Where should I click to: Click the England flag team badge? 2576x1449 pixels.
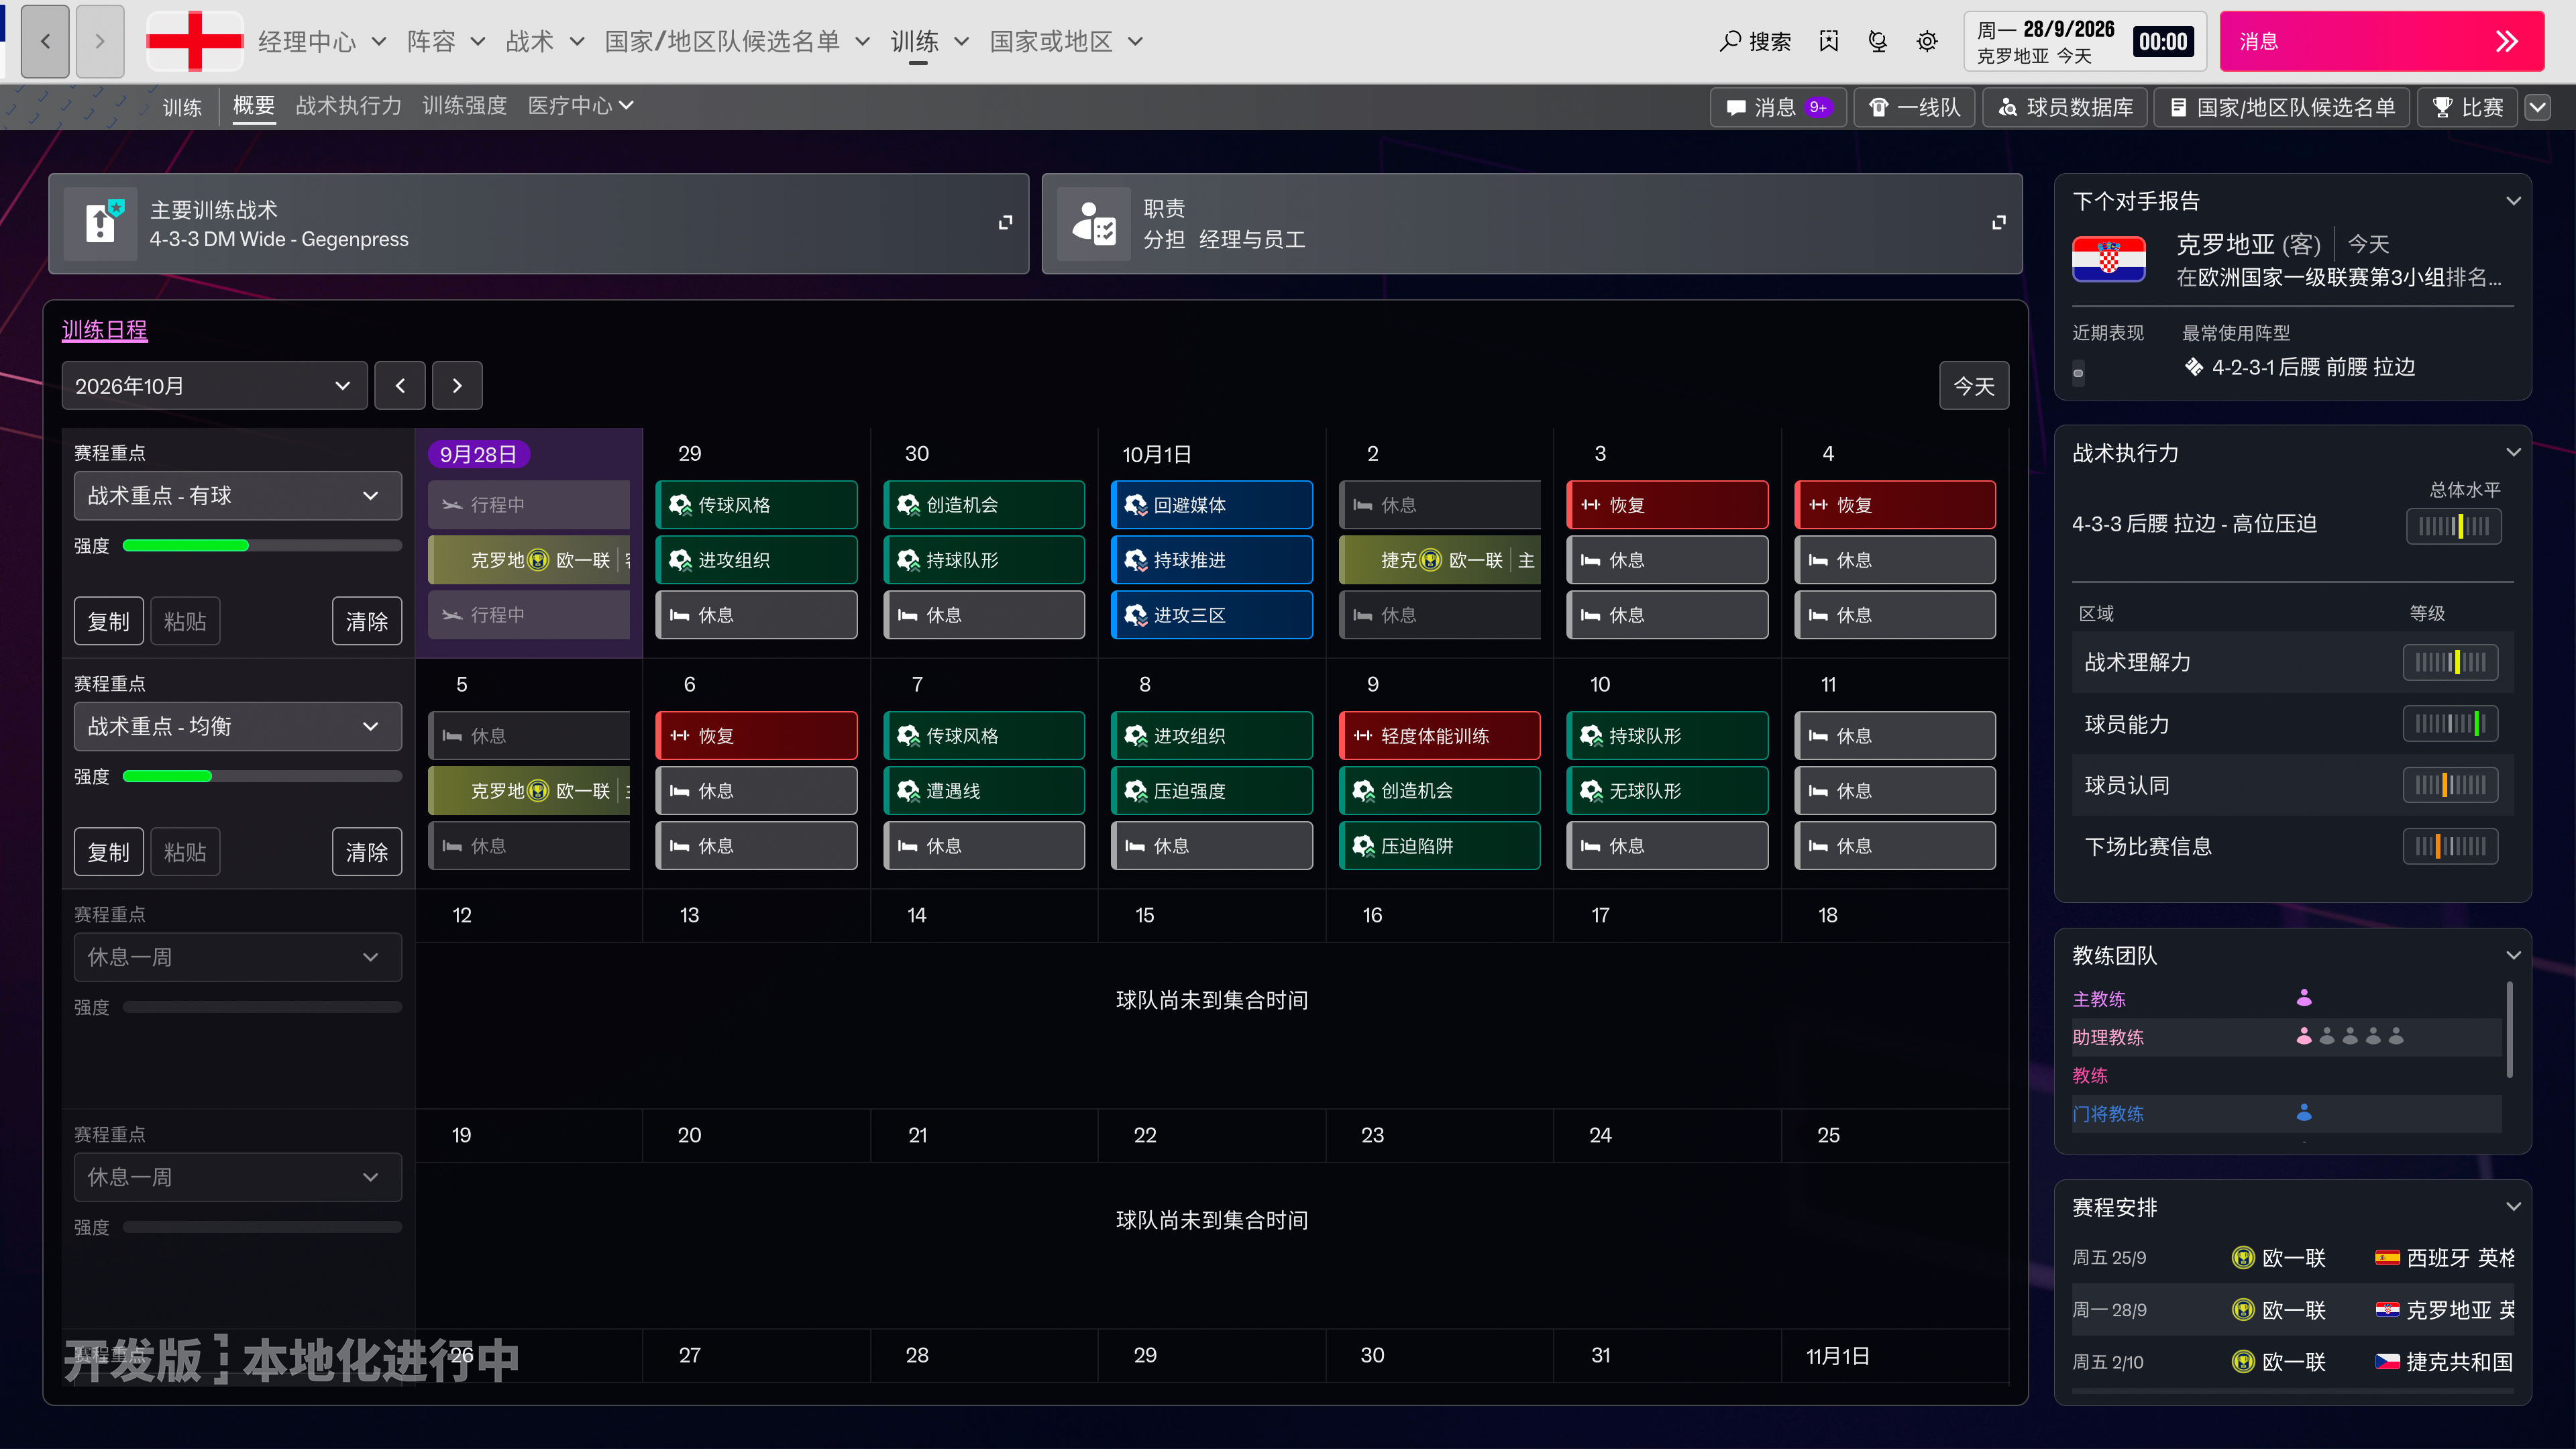point(194,41)
